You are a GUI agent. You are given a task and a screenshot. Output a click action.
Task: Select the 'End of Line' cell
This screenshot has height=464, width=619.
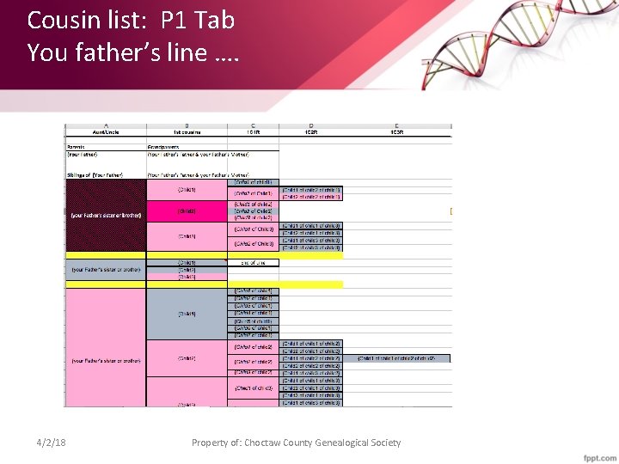tap(253, 263)
